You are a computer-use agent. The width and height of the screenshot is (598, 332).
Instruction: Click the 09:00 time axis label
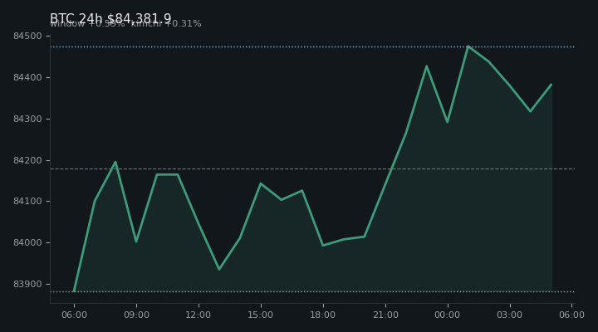(x=136, y=315)
